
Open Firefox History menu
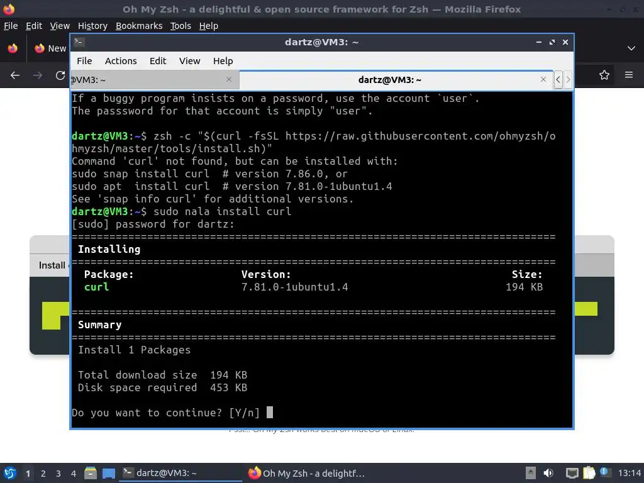[x=92, y=26]
